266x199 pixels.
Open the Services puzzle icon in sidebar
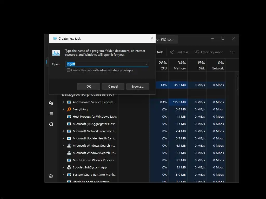pyautogui.click(x=51, y=124)
